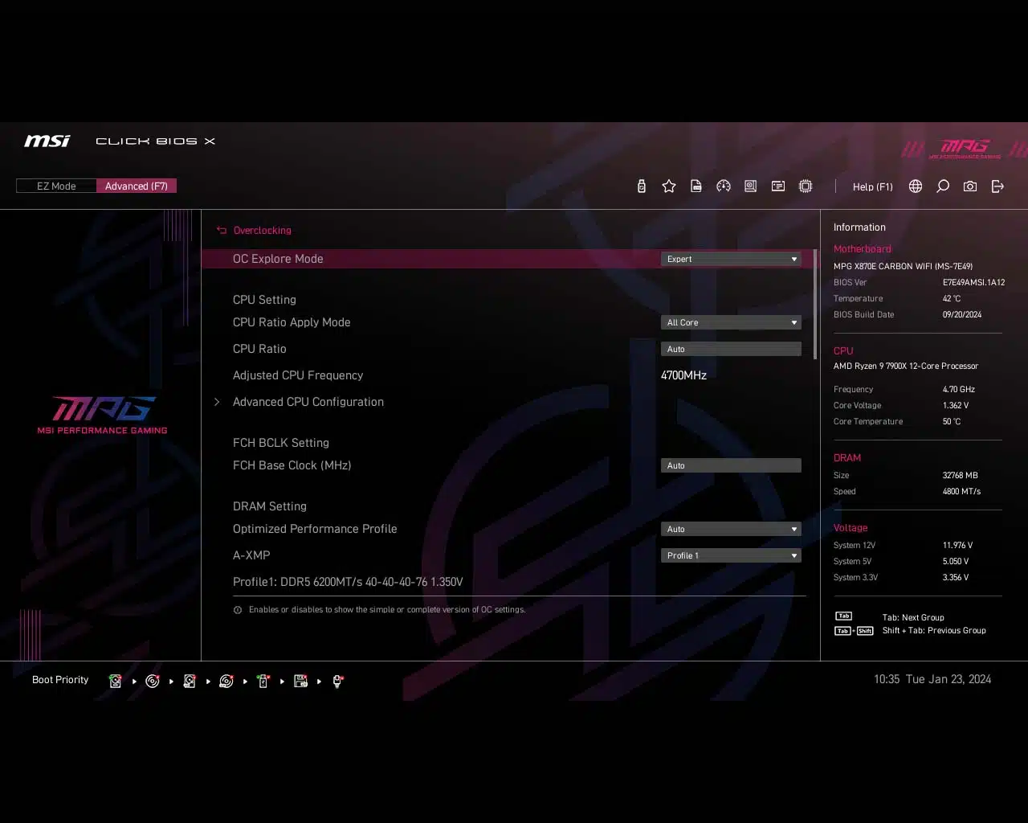Click the FCH Base Clock Auto field
The image size is (1028, 823).
[x=731, y=465]
